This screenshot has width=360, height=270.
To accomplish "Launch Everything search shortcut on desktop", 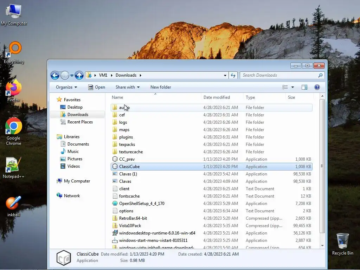I will tap(14, 53).
